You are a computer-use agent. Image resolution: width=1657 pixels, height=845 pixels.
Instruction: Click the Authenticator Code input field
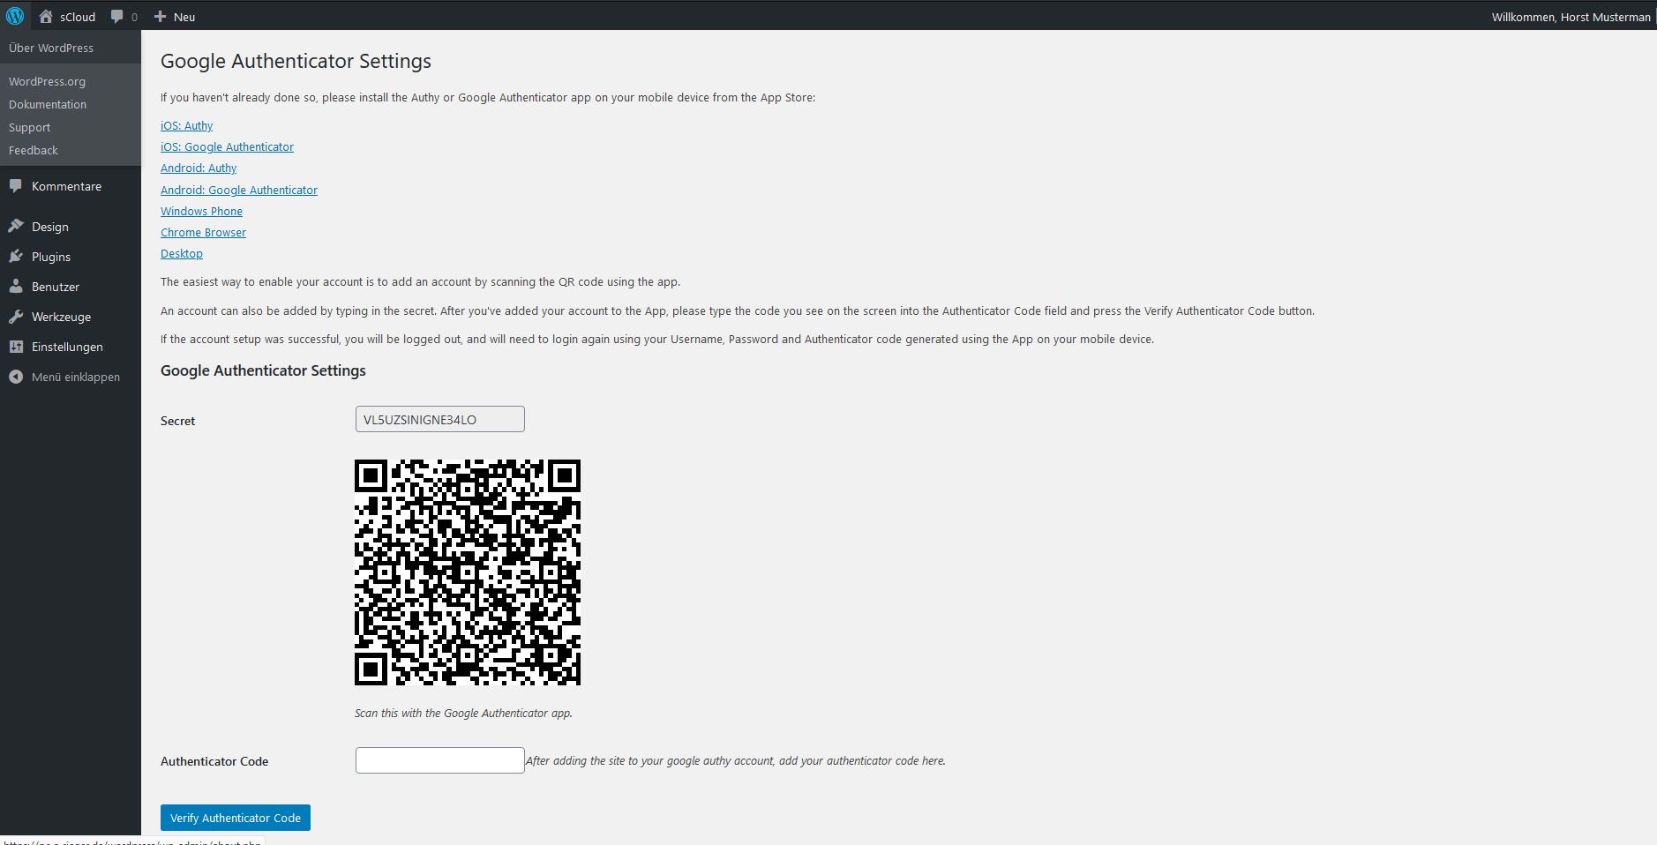(x=439, y=760)
